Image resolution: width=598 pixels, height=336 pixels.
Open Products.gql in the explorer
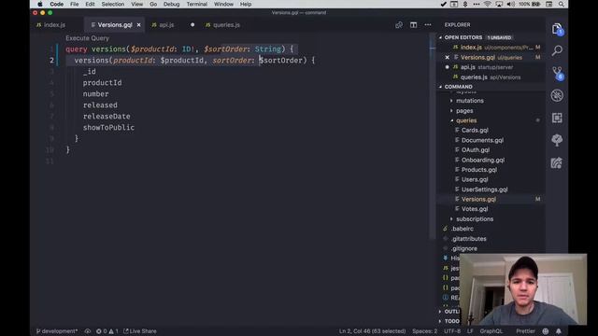click(x=479, y=170)
